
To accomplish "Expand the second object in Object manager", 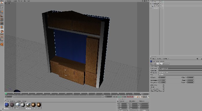I will 151,4.
